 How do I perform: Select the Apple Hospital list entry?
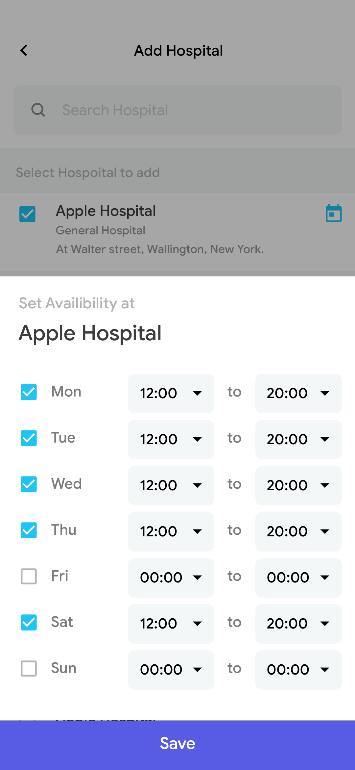click(x=106, y=211)
